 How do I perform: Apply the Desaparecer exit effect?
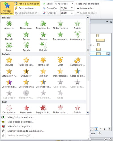pyautogui.click(x=9, y=109)
